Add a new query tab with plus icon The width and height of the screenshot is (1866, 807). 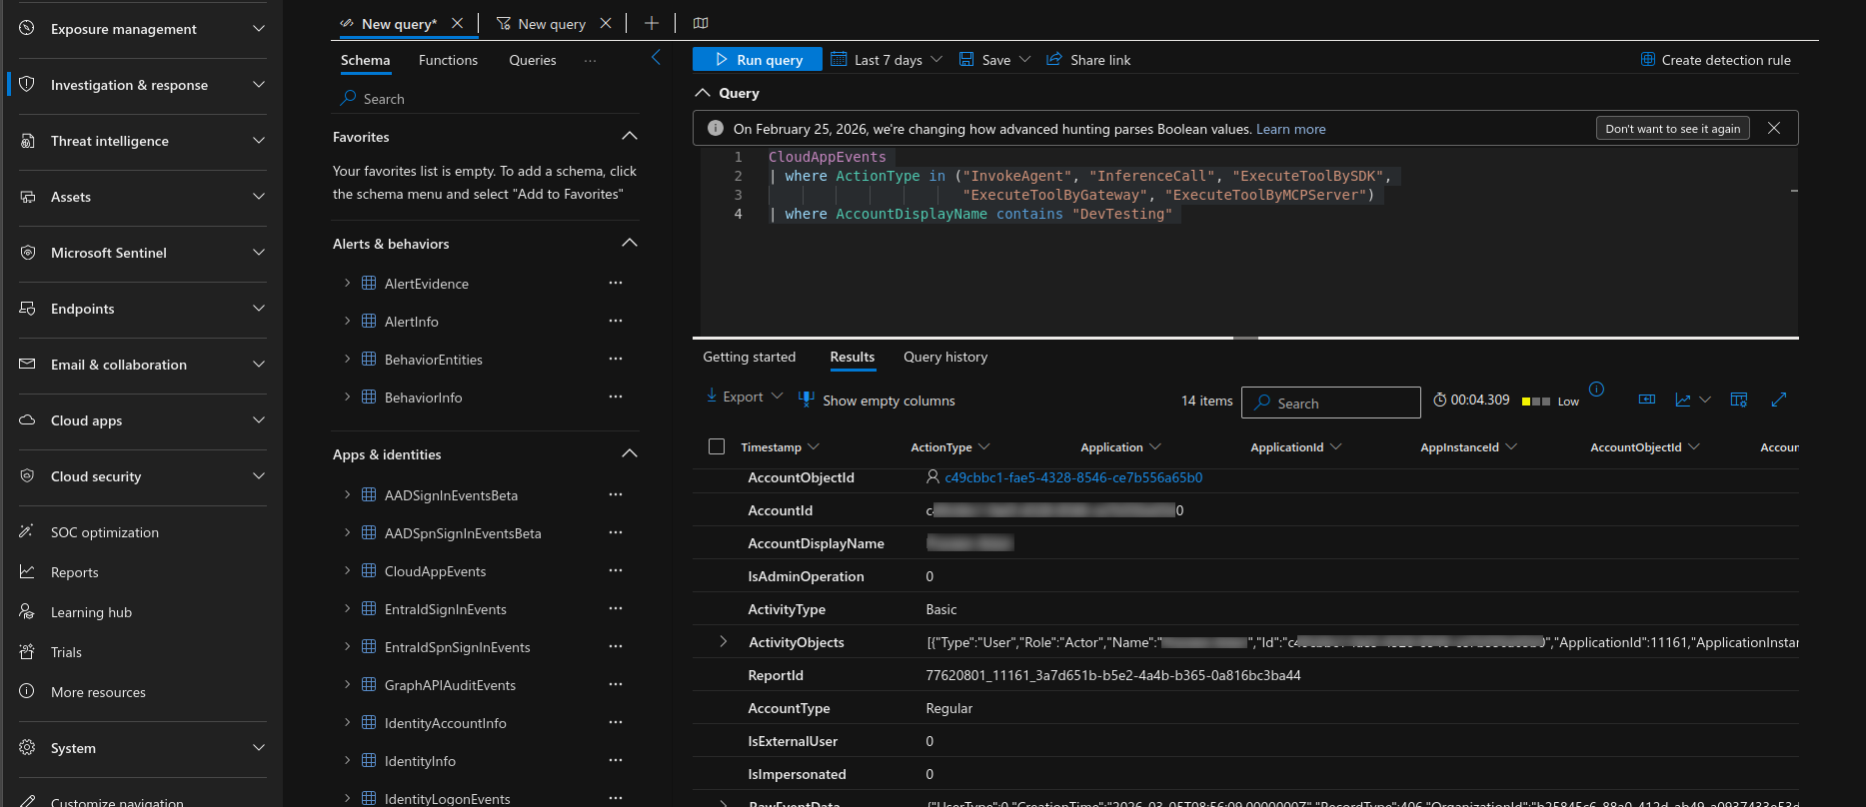[652, 23]
